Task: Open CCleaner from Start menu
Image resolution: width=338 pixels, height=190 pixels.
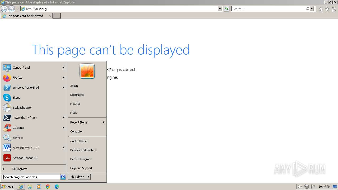Action: click(34, 128)
